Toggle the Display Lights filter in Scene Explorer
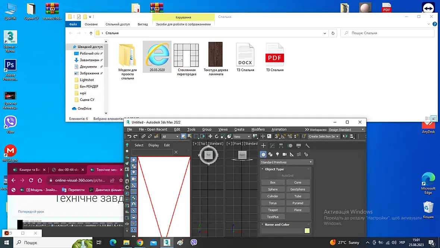440x248 pixels. [x=133, y=172]
